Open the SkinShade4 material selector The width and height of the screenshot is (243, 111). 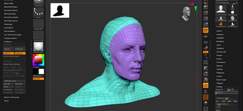coord(39,48)
